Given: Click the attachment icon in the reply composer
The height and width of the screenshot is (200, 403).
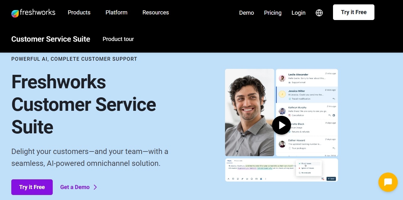Looking at the screenshot, I should click(242, 179).
